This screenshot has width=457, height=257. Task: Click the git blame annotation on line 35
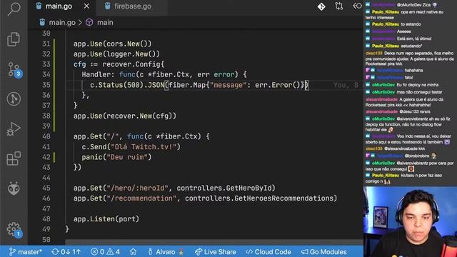(346, 85)
